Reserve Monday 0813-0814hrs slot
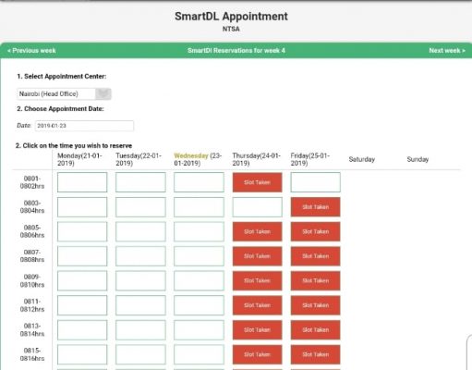Image resolution: width=472 pixels, height=370 pixels. tap(82, 330)
